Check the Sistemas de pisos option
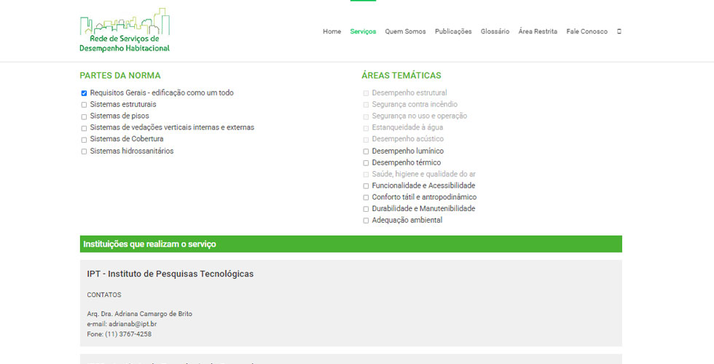Screen dimensions: 714x364 click(84, 116)
